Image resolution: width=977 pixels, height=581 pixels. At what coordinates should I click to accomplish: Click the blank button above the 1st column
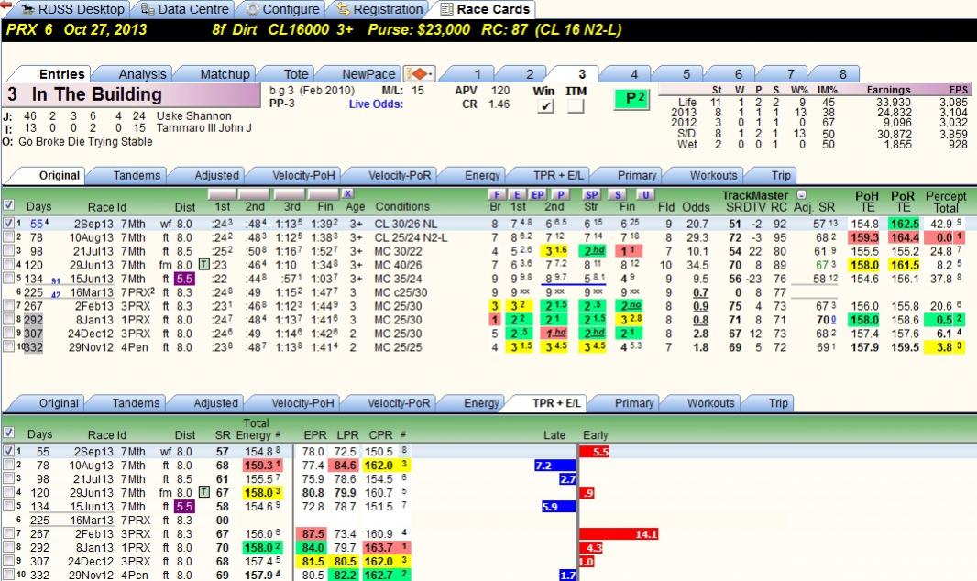tap(223, 193)
